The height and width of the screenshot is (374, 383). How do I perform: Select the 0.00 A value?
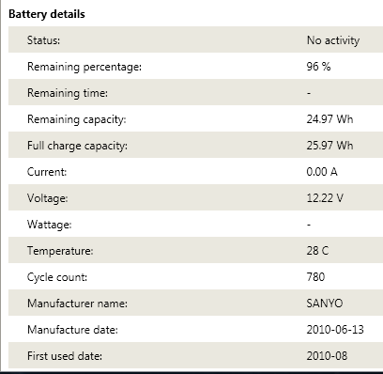pos(322,172)
